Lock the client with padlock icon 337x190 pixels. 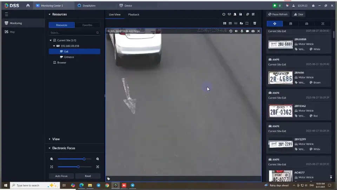coord(313,6)
